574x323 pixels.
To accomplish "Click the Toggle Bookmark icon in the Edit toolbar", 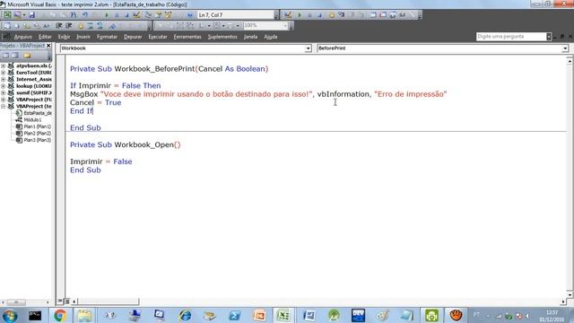I will click(112, 26).
